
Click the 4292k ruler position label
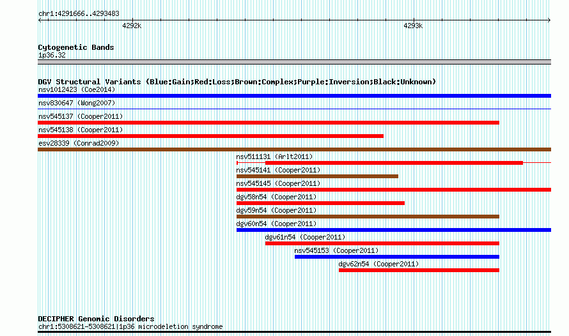[x=132, y=26]
